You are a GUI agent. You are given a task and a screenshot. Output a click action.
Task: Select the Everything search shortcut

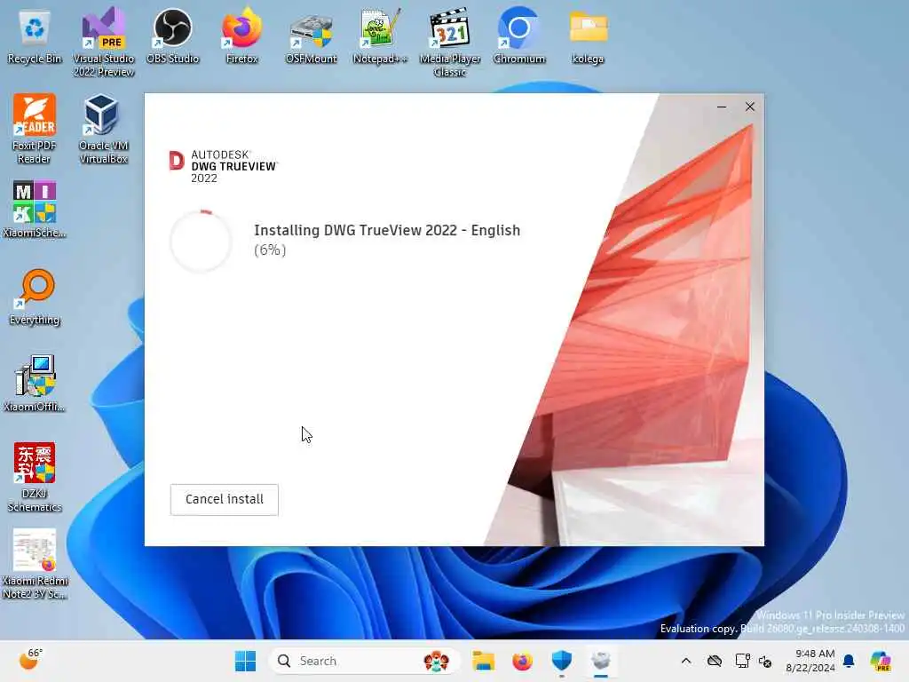coord(35,297)
